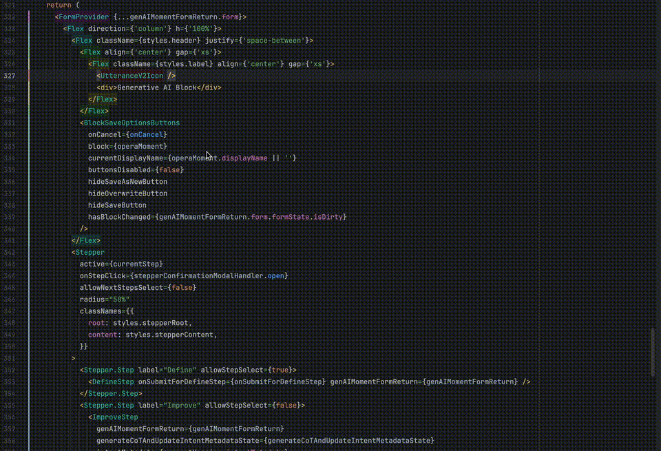Click the vertical scrollbar thumb

click(x=653, y=353)
